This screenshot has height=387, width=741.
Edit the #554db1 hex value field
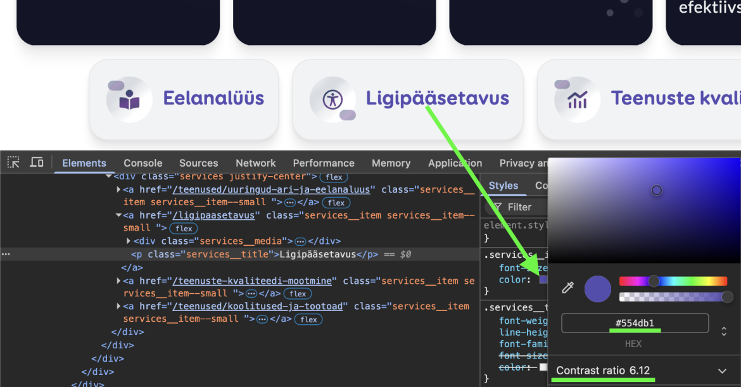[x=635, y=323]
